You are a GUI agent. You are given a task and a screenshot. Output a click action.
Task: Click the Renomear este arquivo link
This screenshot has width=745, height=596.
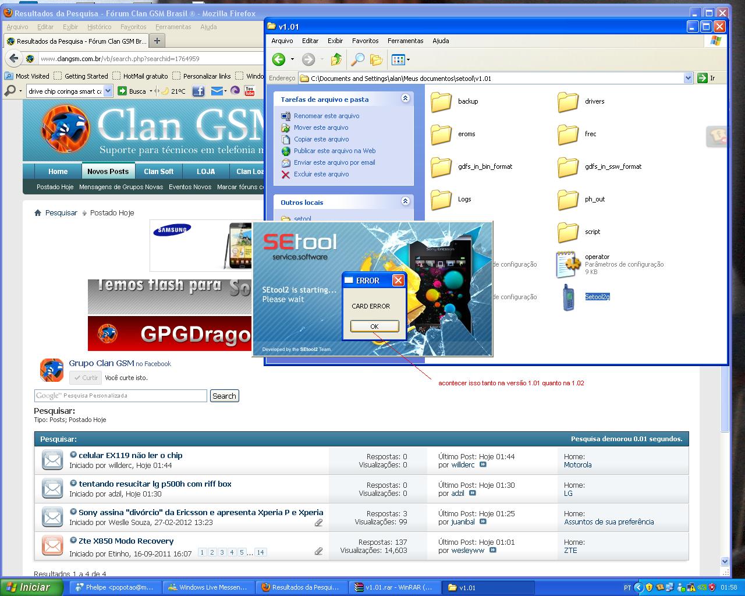(x=326, y=116)
